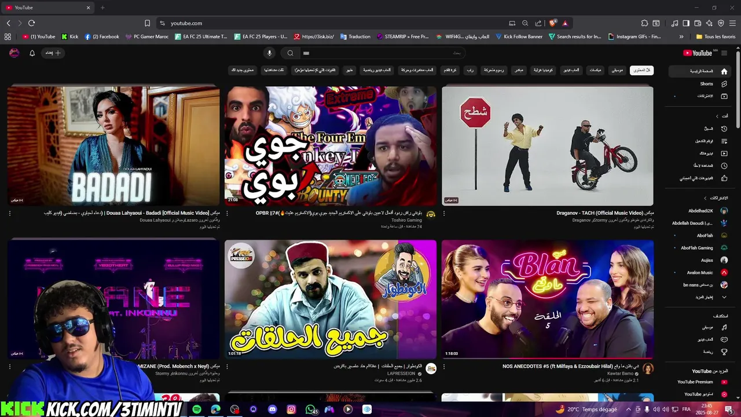The image size is (741, 417).
Task: Open the Abdelhadi2K subscription channel
Action: point(700,211)
